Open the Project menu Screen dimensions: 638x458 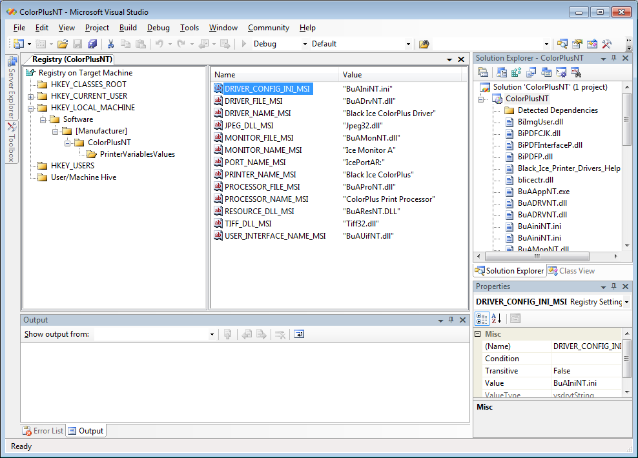(x=97, y=28)
